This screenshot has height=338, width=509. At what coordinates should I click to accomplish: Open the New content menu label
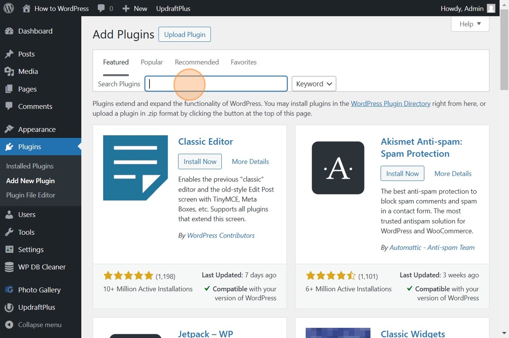(x=140, y=9)
